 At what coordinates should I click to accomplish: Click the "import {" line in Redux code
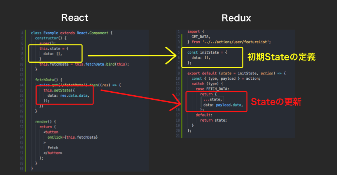coord(196,32)
